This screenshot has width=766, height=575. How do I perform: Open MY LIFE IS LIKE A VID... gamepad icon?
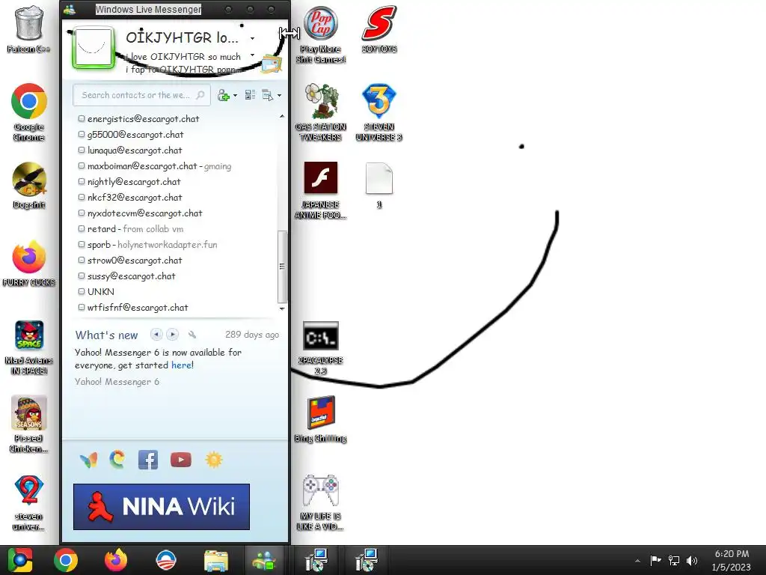pyautogui.click(x=320, y=502)
